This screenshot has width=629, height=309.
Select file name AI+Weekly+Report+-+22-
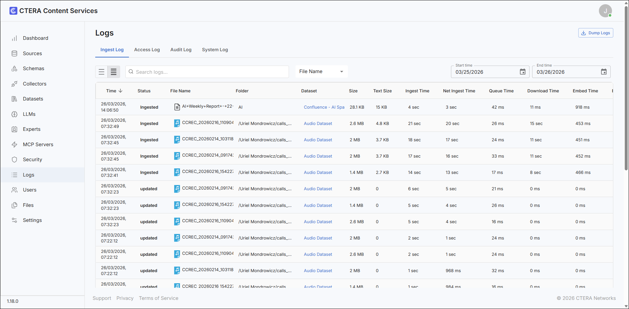(x=208, y=106)
